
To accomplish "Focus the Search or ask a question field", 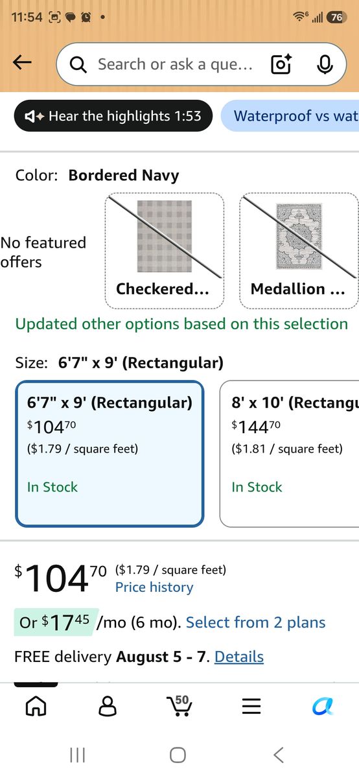I will (x=175, y=64).
